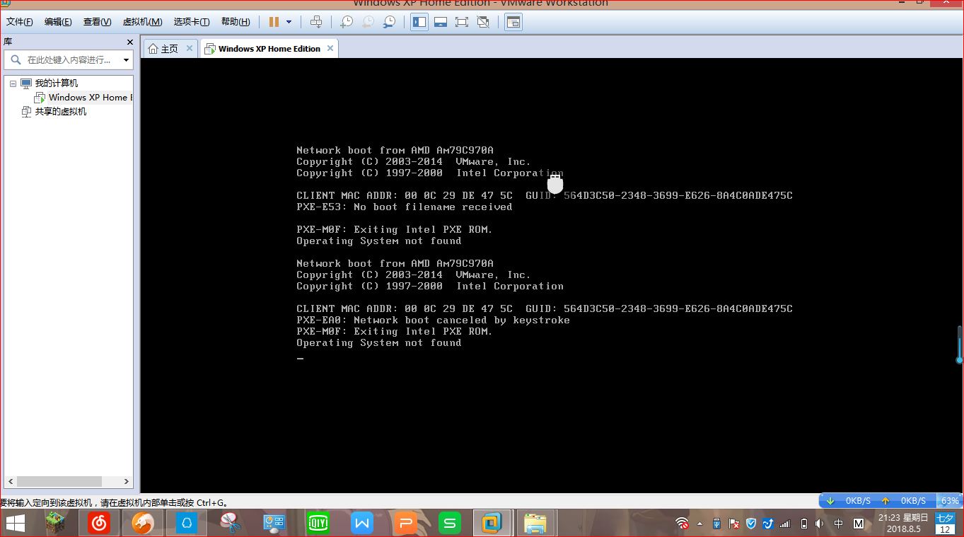Open the 虚拟机(M) menu
The height and width of the screenshot is (537, 964).
[142, 22]
